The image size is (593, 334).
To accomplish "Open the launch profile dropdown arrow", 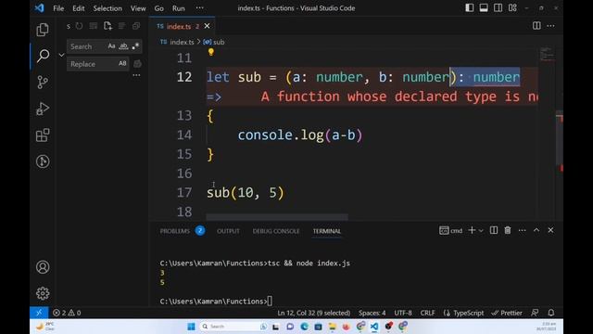I will pyautogui.click(x=481, y=231).
